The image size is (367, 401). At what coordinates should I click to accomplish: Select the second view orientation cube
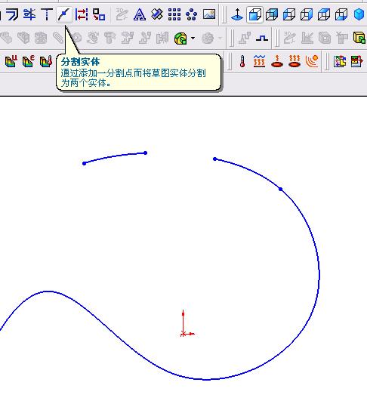pos(272,14)
